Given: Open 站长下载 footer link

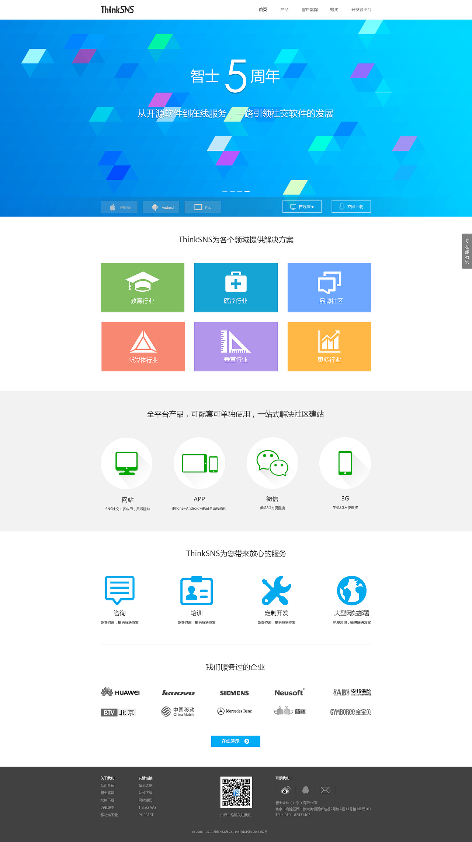Looking at the screenshot, I should [145, 793].
